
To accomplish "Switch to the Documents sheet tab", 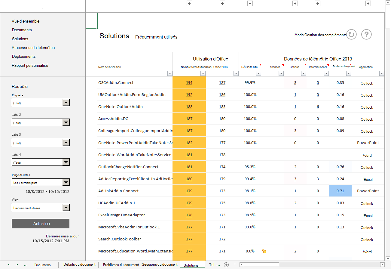I will (x=43, y=264).
